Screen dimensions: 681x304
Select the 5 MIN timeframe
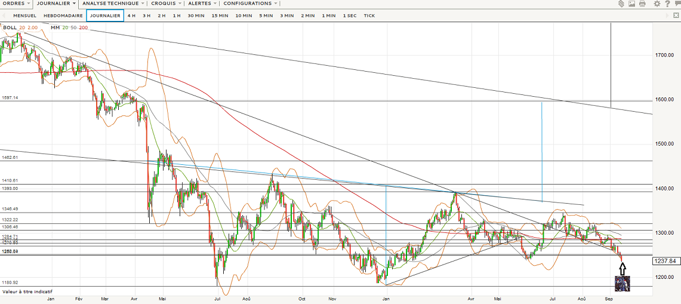pyautogui.click(x=266, y=16)
